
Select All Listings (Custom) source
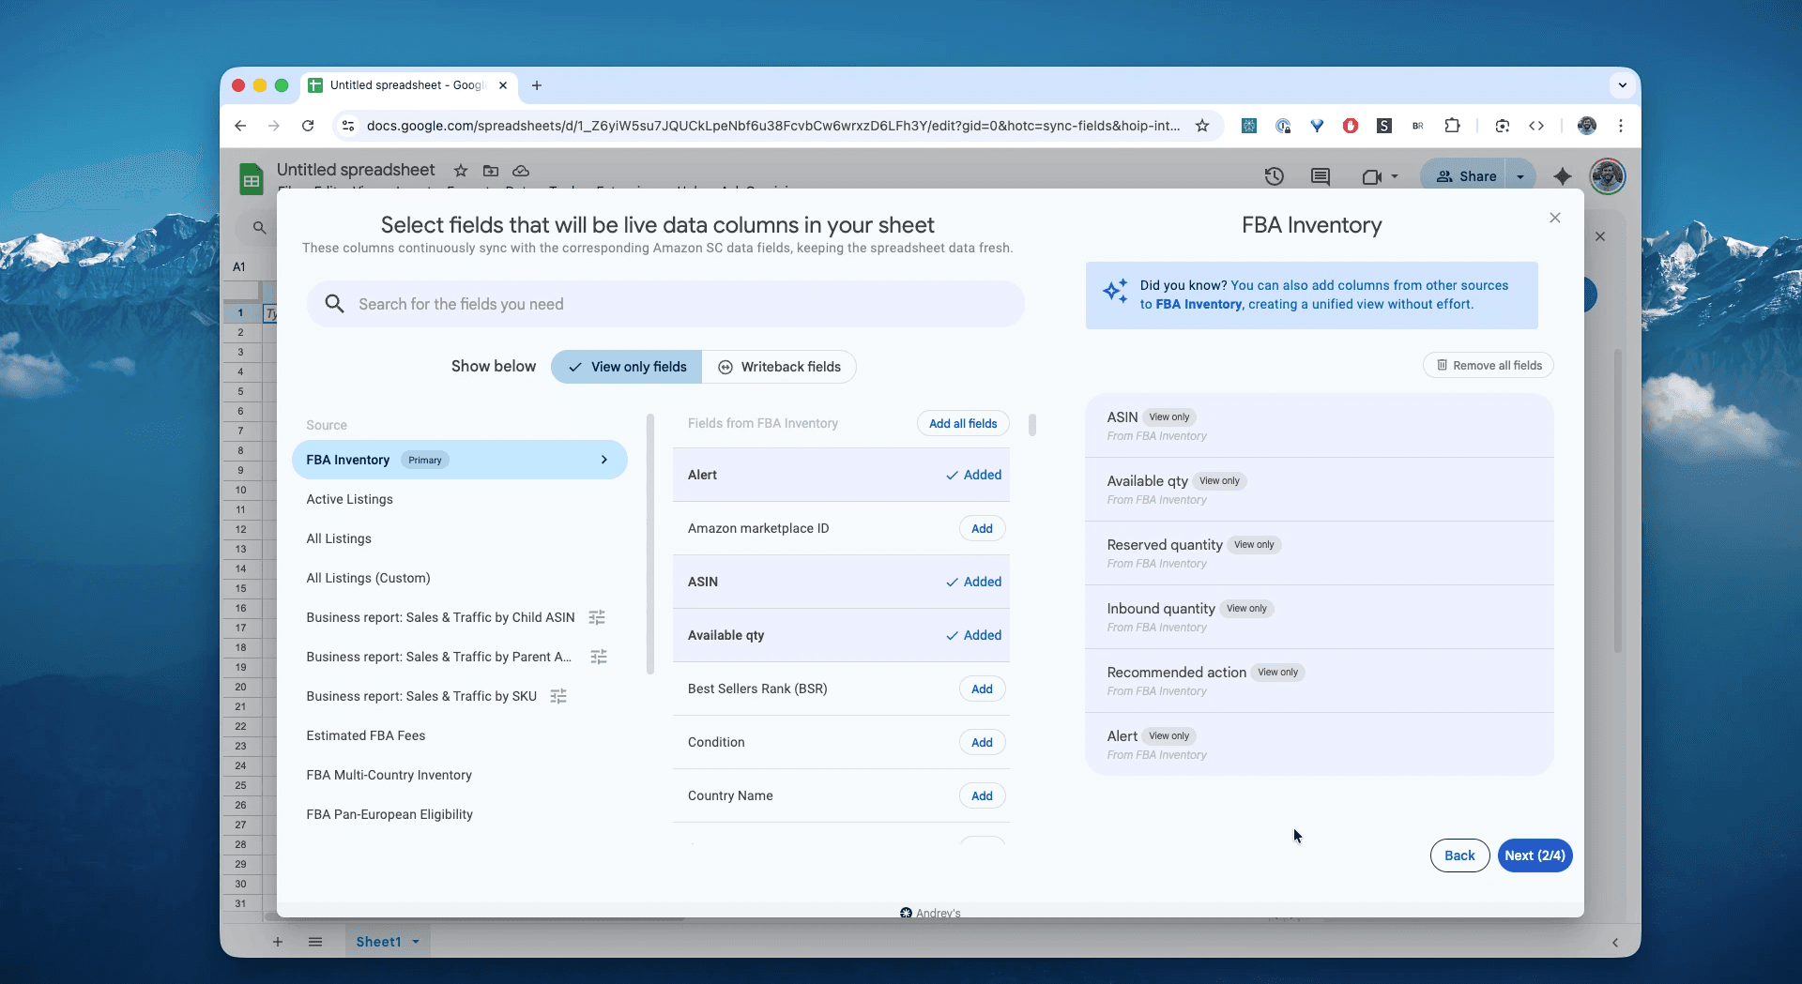click(x=368, y=578)
